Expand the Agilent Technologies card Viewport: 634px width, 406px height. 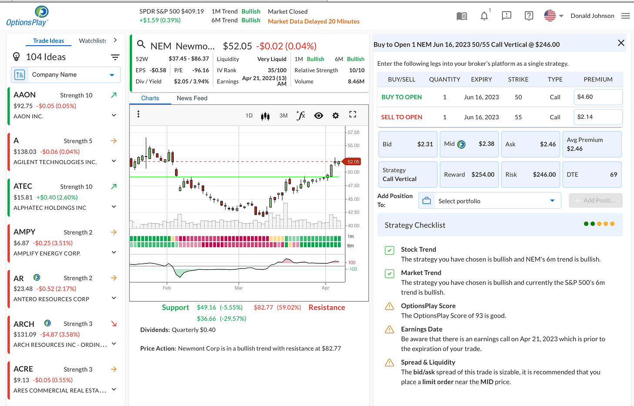tap(114, 161)
